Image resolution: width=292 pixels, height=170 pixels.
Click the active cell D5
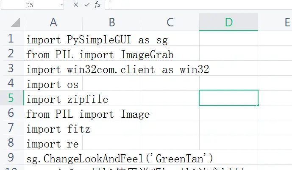(228, 98)
